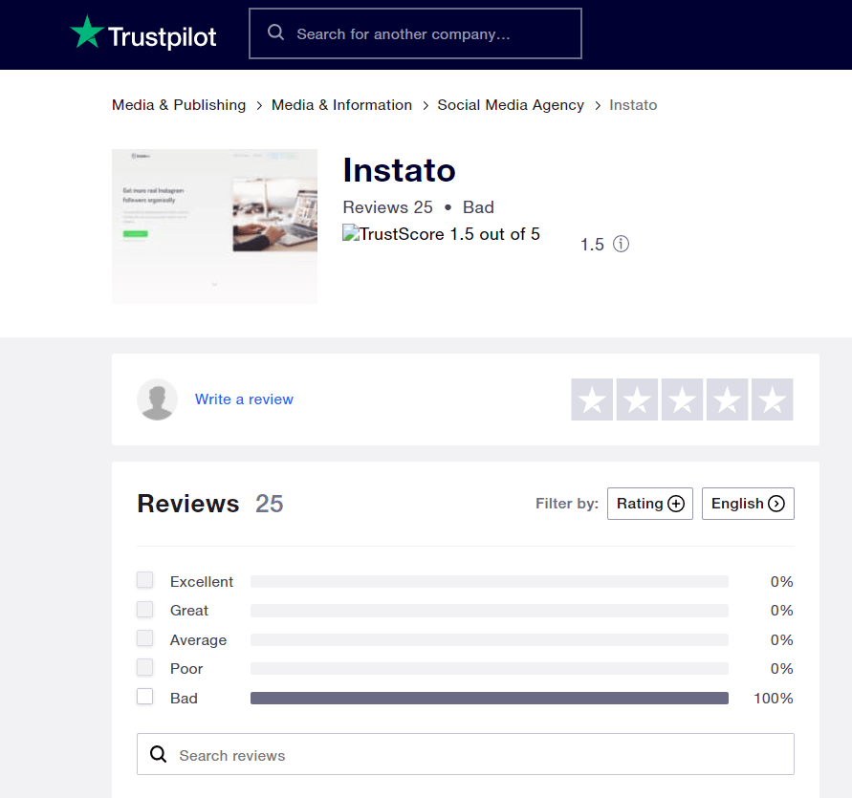The height and width of the screenshot is (798, 852).
Task: Expand the Rating filter dropdown
Action: tap(650, 504)
